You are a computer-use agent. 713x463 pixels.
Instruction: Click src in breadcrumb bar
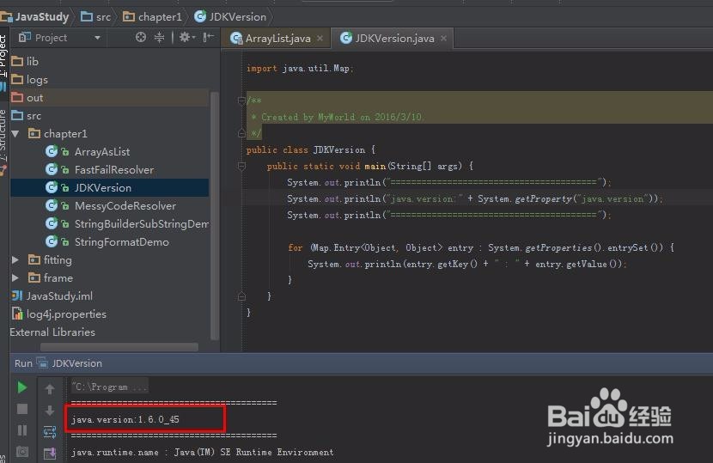(95, 17)
